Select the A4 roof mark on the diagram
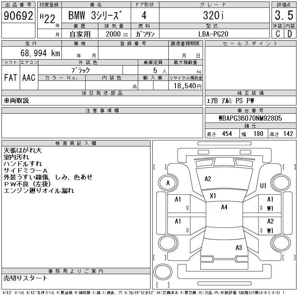Screen dimensions: 298x298 pyautogui.click(x=224, y=207)
